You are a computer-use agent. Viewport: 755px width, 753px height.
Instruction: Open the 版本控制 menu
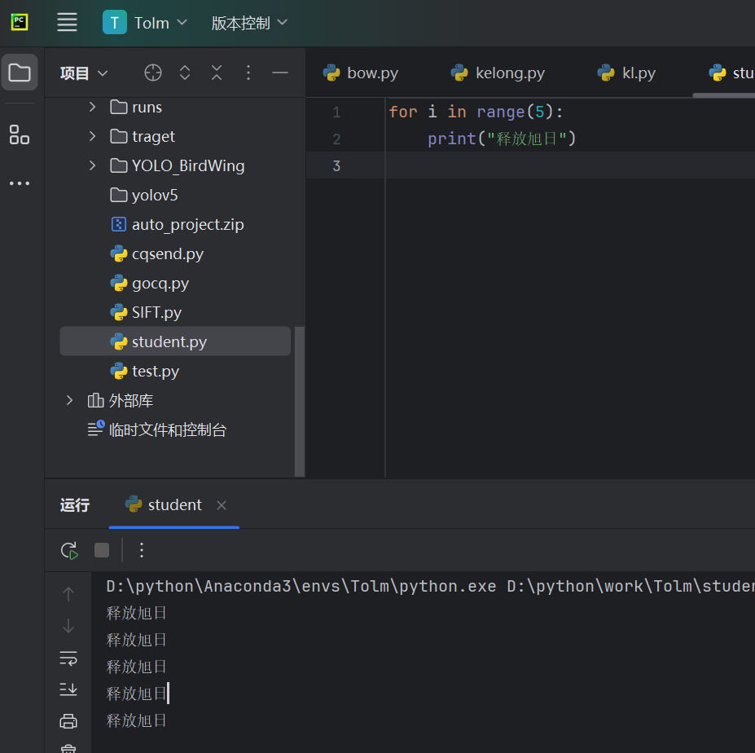[249, 23]
